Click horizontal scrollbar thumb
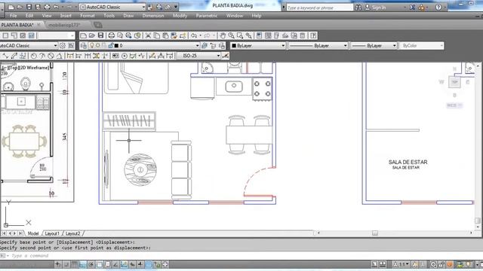 [x=375, y=233]
